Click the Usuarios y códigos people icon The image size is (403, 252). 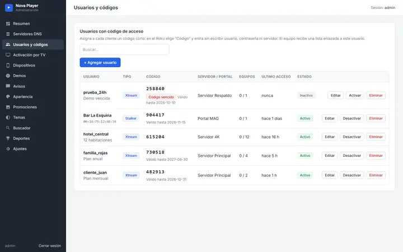(x=8, y=44)
